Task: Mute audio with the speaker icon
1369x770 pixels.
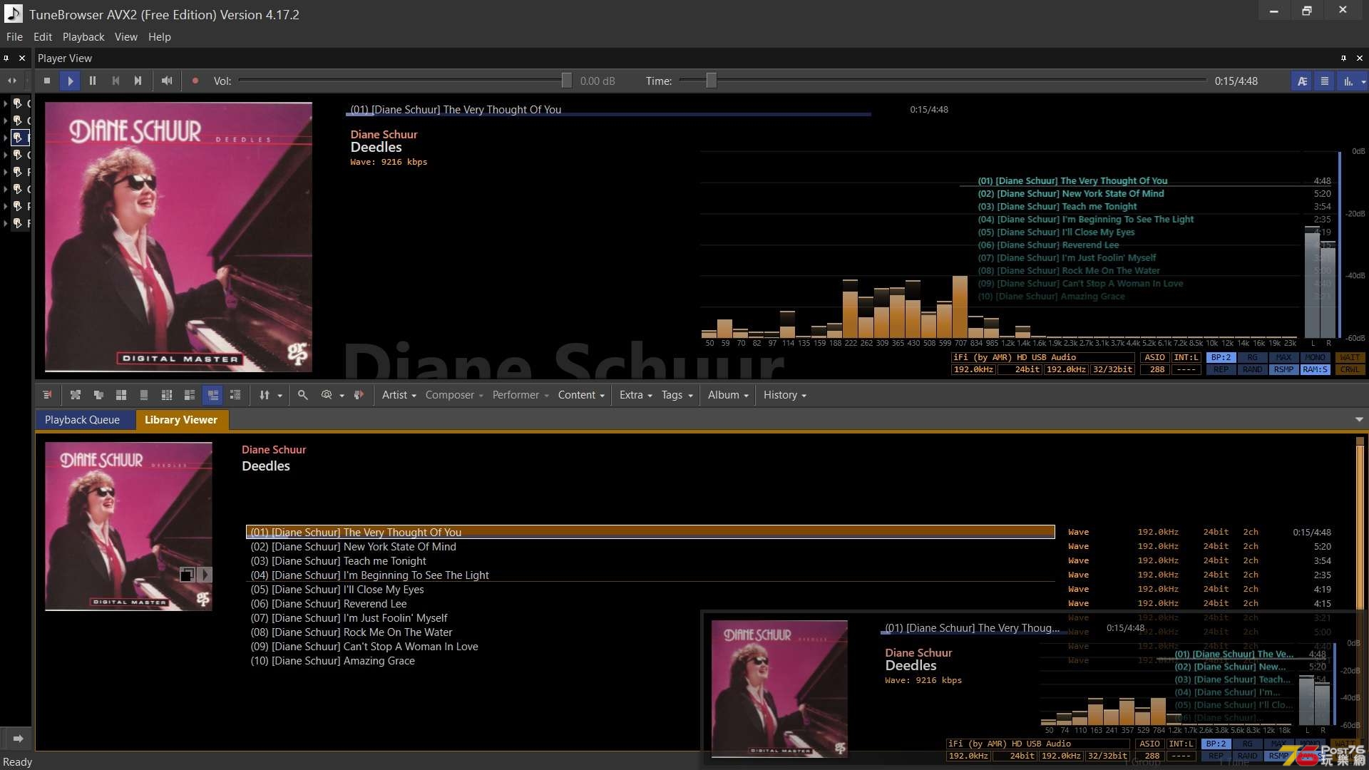Action: tap(167, 81)
